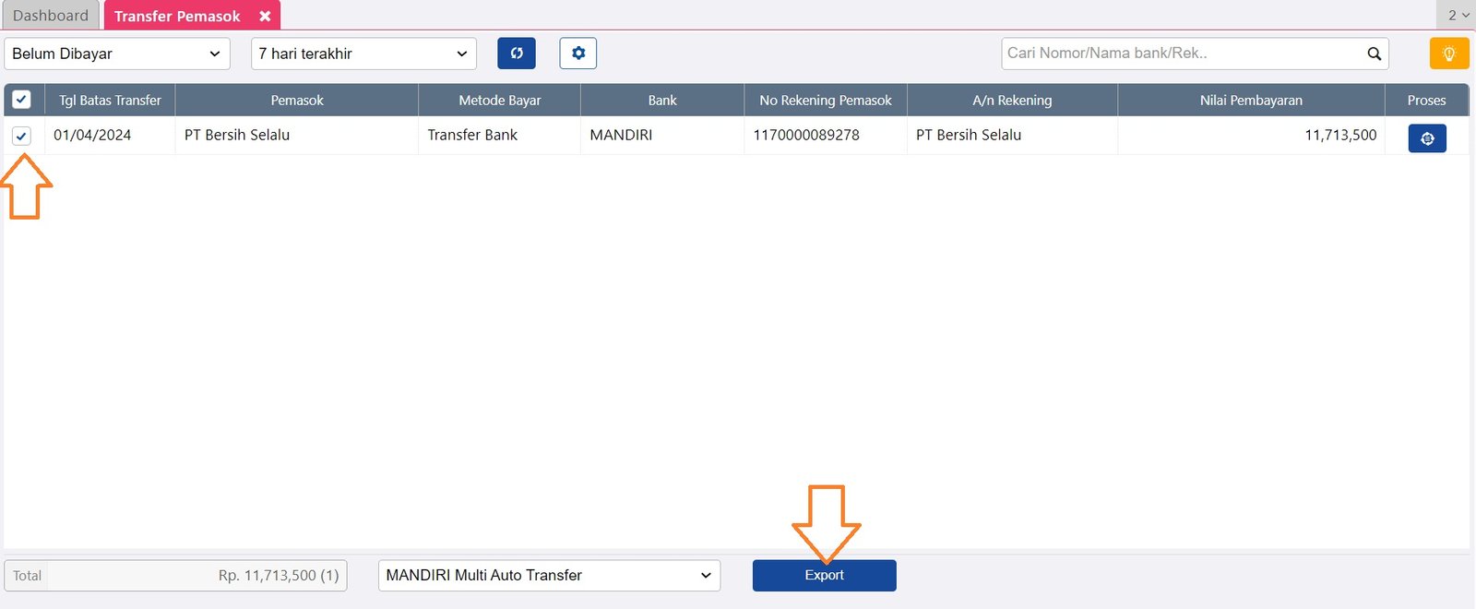Click the magnifying glass search icon
This screenshot has width=1476, height=609.
click(1374, 54)
